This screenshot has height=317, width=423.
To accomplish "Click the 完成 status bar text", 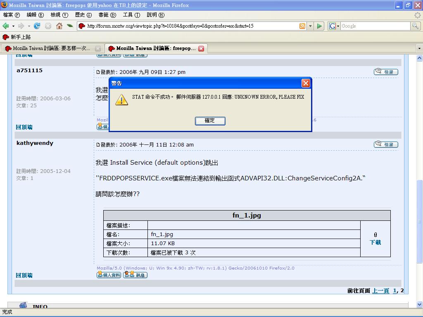I will pyautogui.click(x=7, y=312).
